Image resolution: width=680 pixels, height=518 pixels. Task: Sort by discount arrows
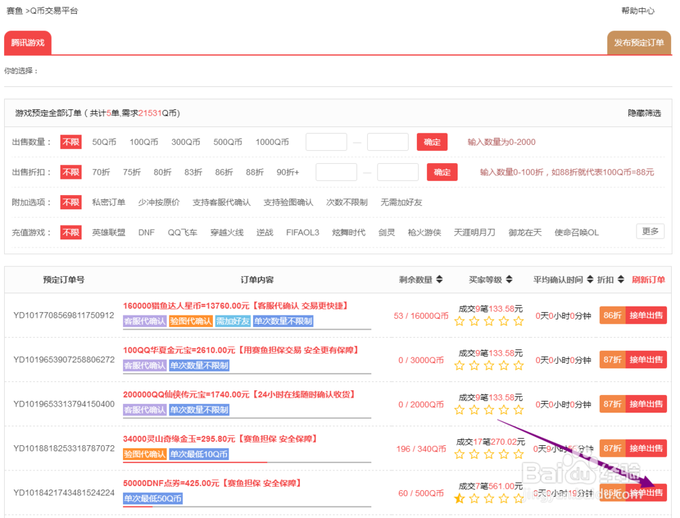pos(621,279)
